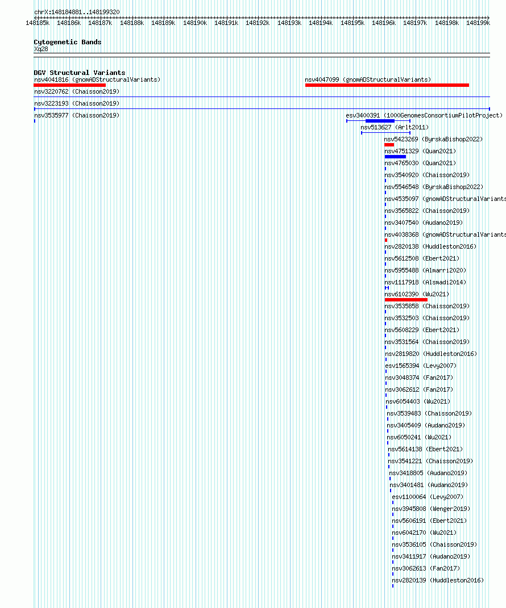Click the 148199k ruler tick label
This screenshot has height=608, width=506.
[x=478, y=23]
